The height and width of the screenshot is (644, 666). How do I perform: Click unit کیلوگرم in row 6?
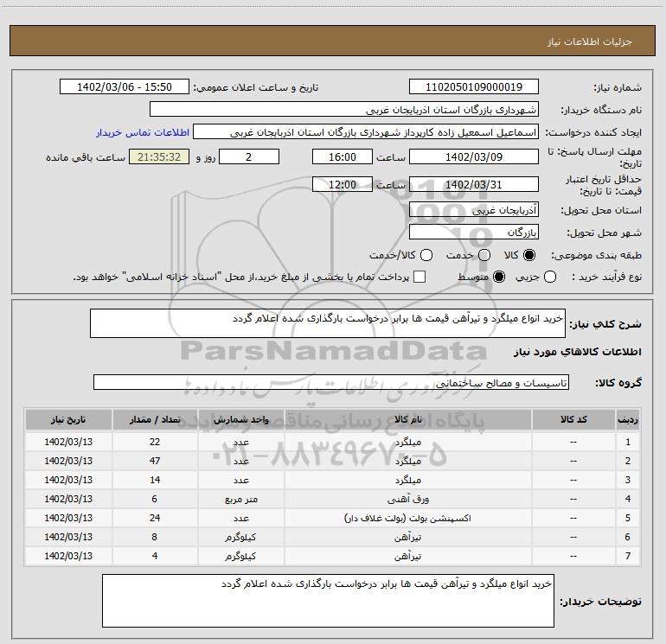(240, 537)
